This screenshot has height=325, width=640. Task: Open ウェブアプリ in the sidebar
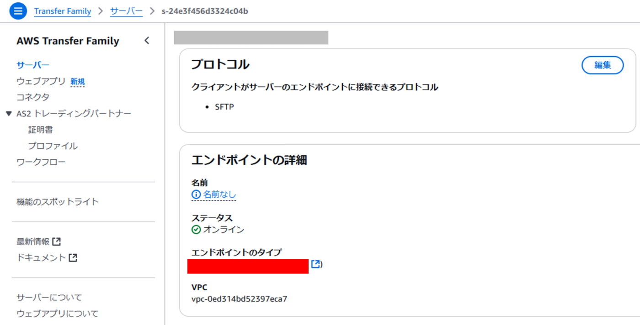41,81
